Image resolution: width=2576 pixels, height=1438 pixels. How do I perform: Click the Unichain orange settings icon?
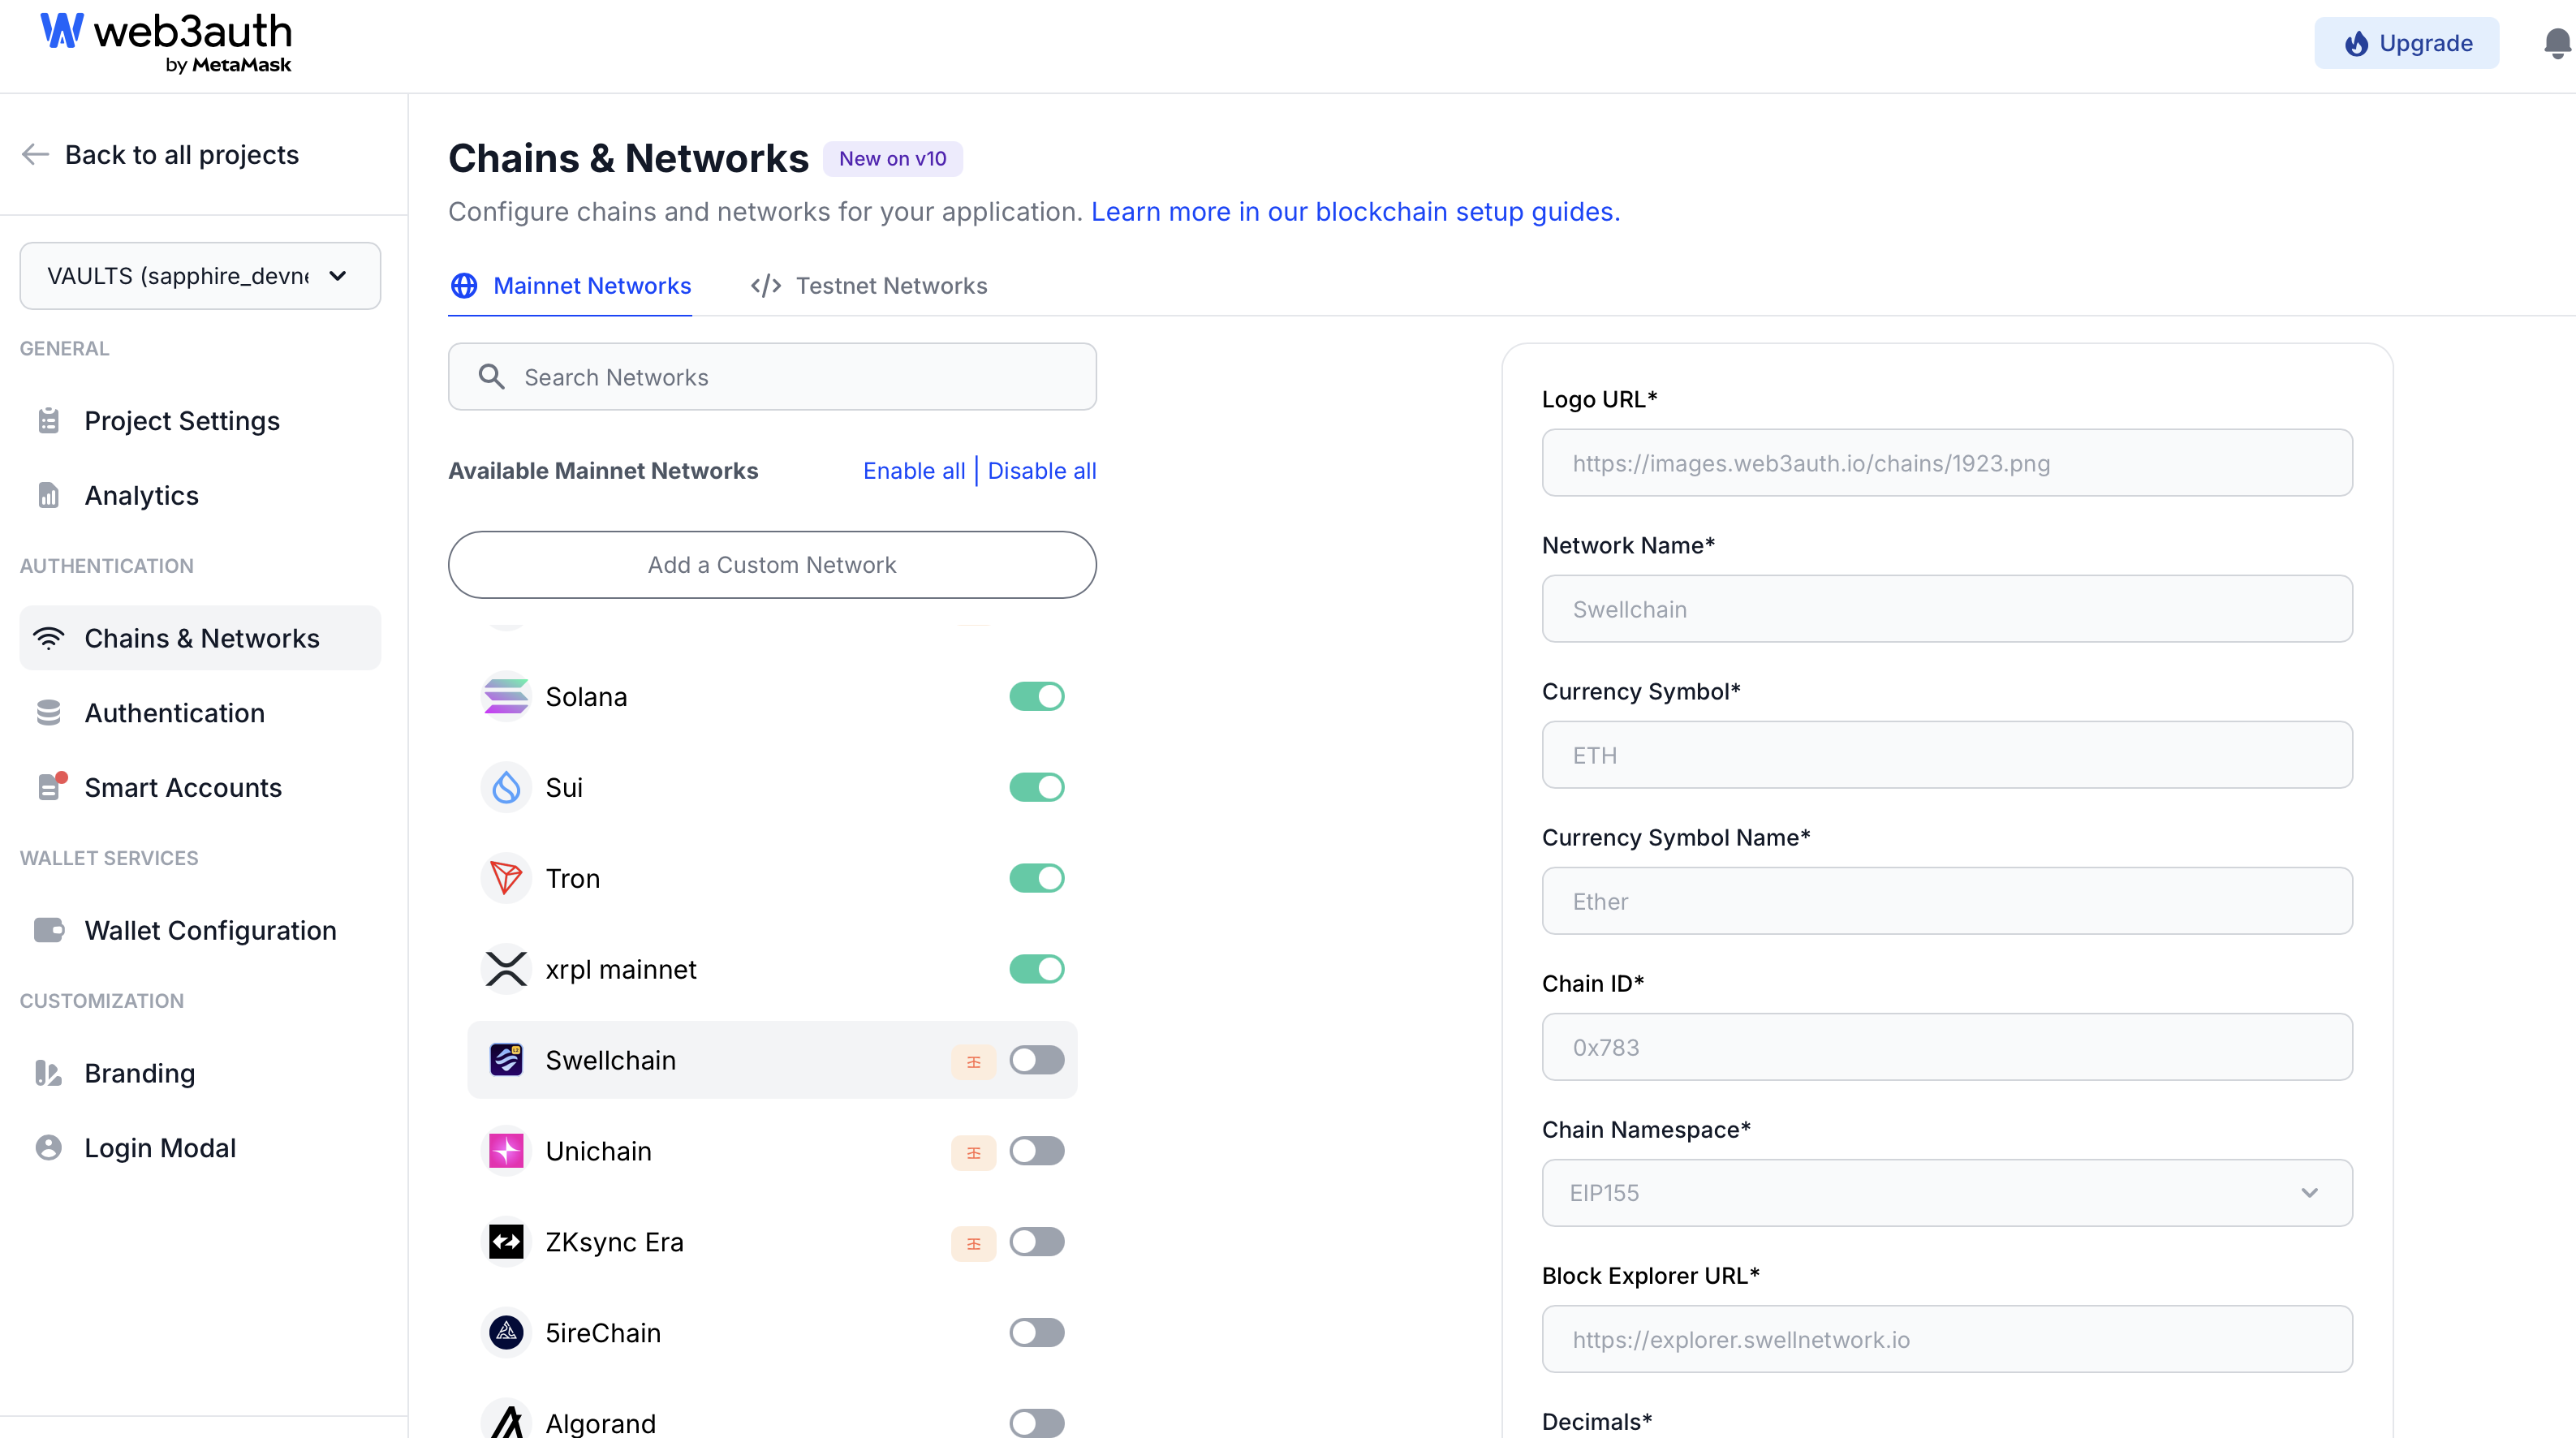(973, 1152)
